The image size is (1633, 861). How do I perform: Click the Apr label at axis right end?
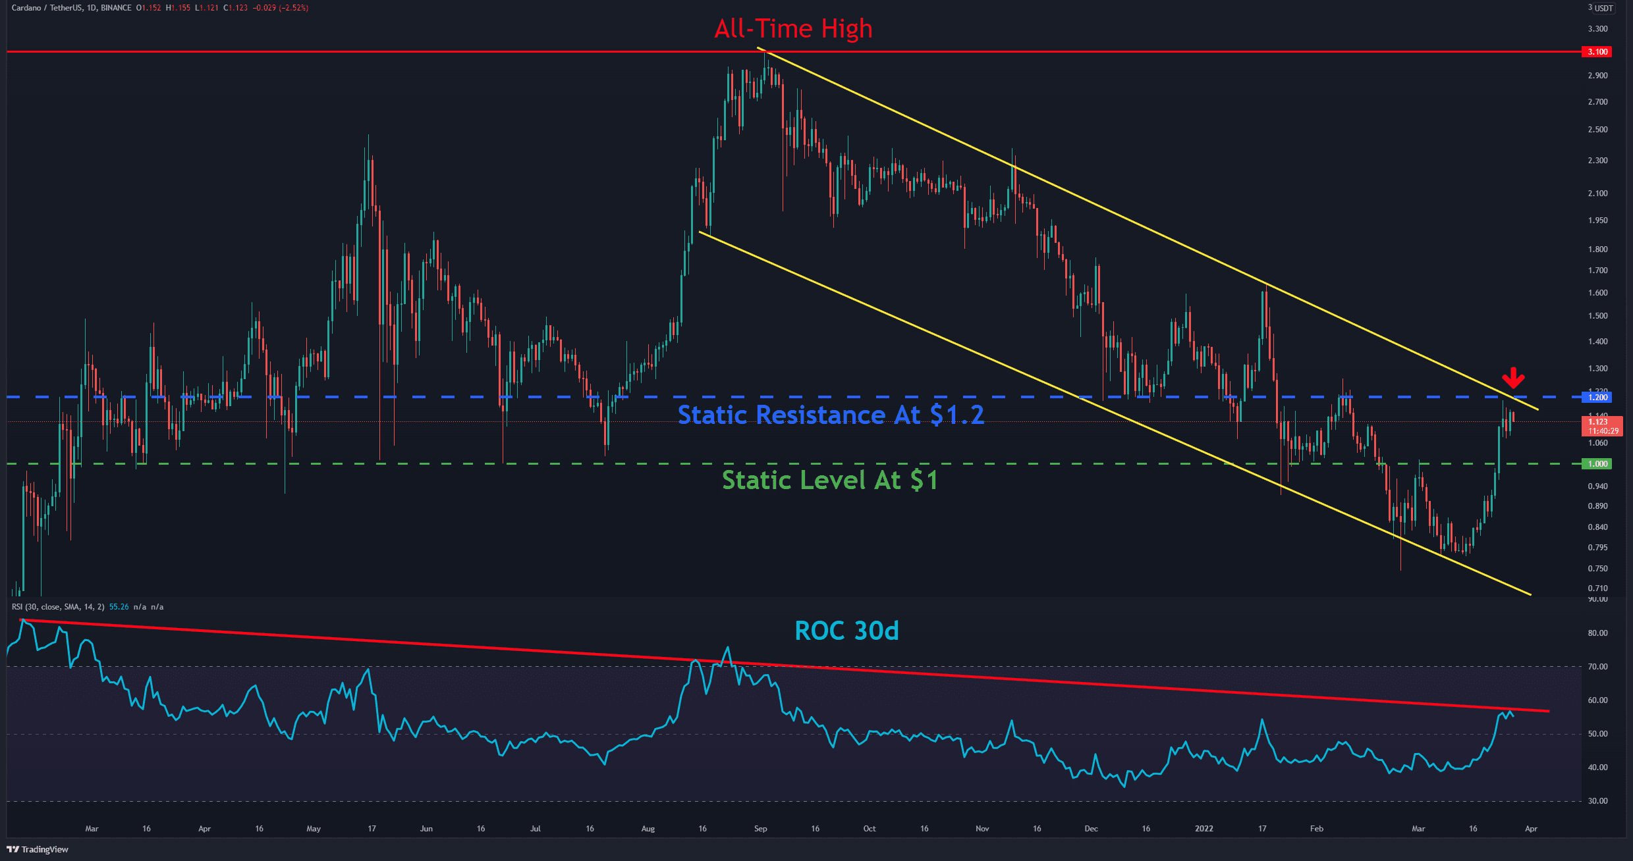pos(1531,829)
